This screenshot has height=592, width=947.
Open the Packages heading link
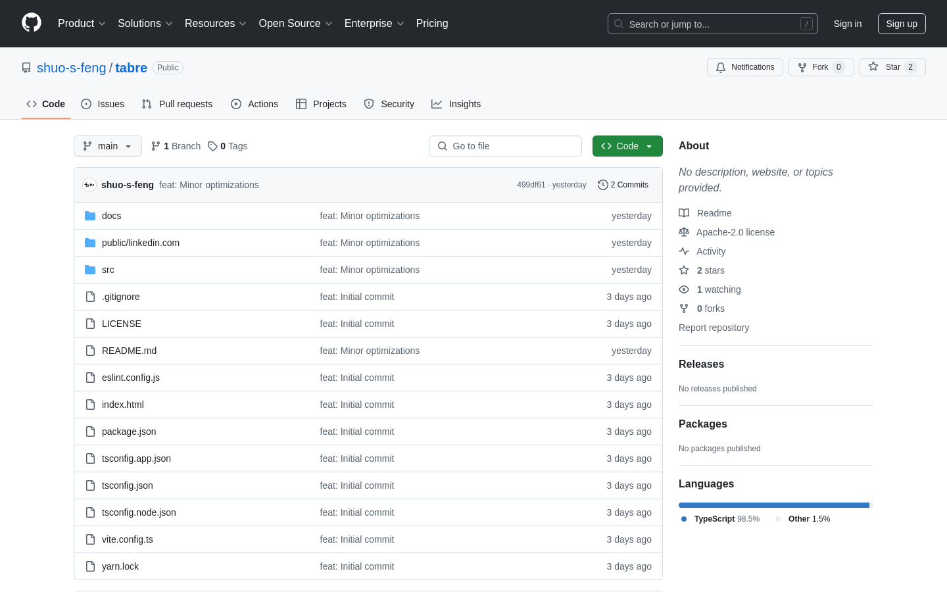[x=703, y=424]
